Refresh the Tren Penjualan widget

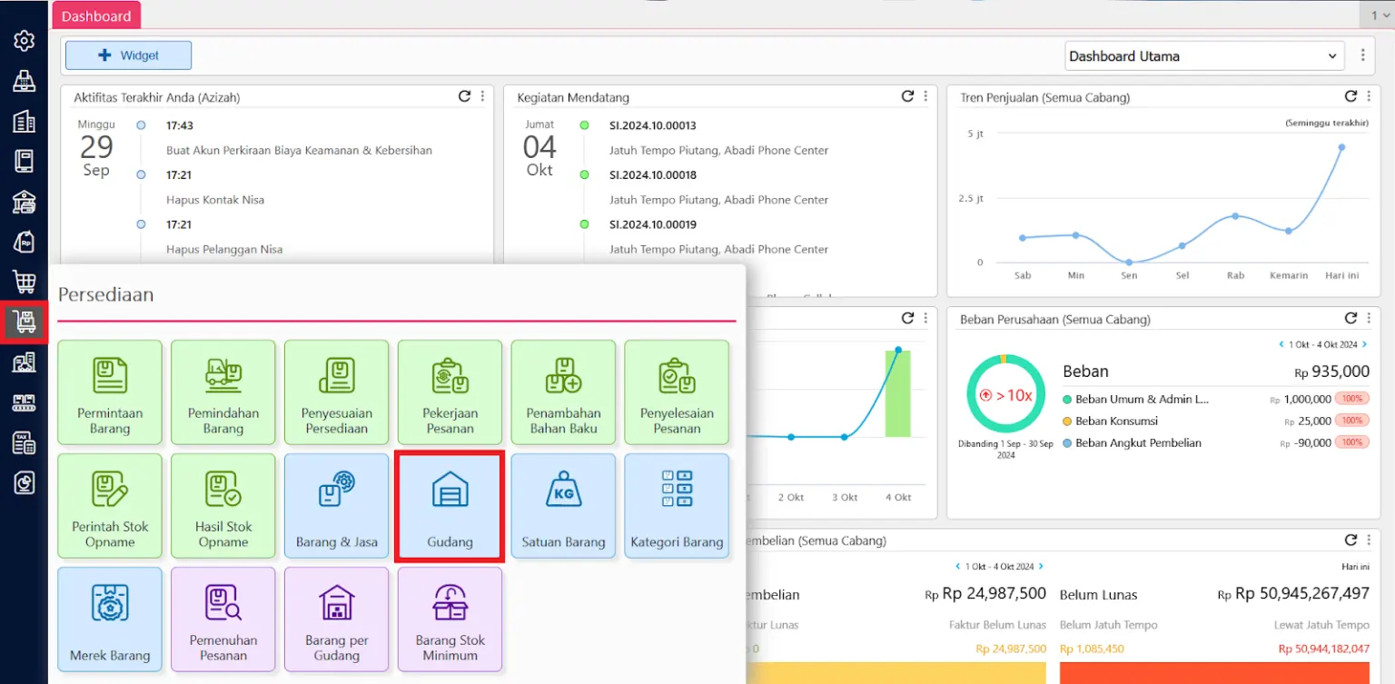click(1350, 96)
